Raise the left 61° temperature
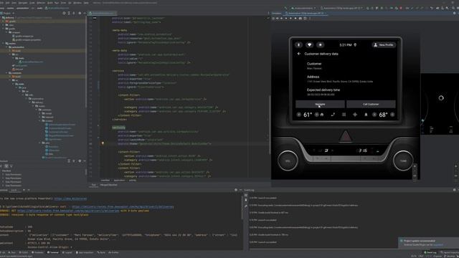This screenshot has height=258, width=459. point(316,115)
